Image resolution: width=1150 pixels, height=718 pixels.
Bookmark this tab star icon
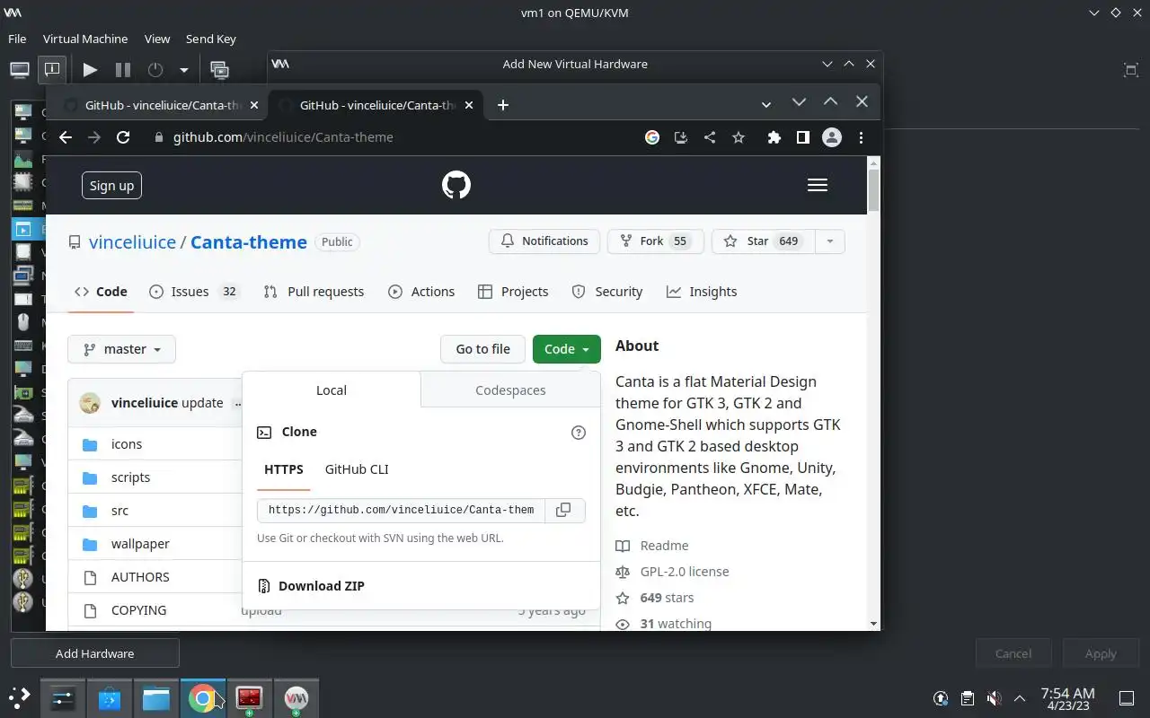click(x=738, y=137)
